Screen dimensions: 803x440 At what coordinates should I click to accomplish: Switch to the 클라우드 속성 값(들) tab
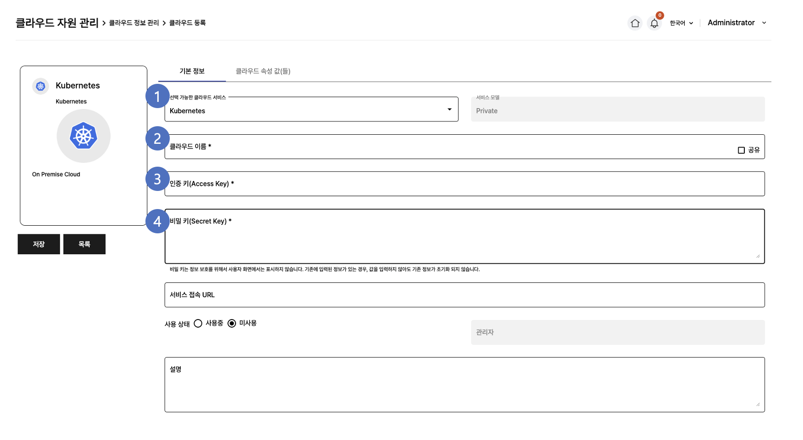(x=263, y=71)
